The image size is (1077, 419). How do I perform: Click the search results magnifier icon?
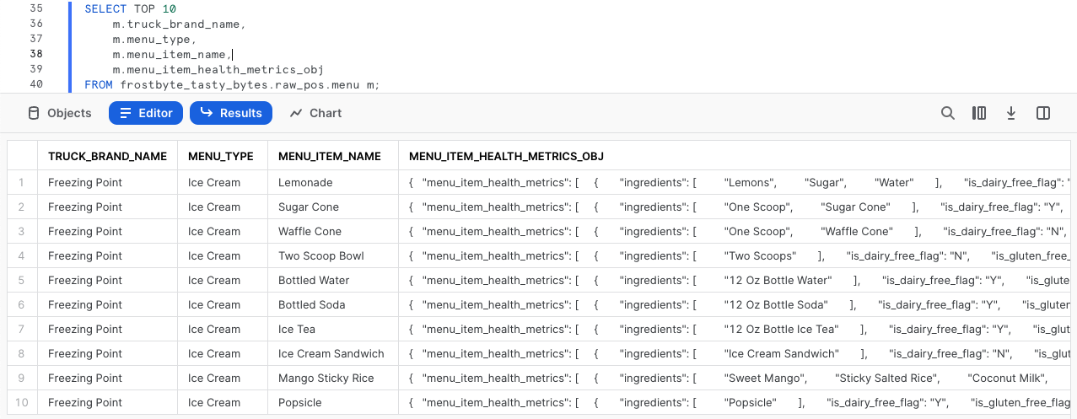pyautogui.click(x=948, y=113)
